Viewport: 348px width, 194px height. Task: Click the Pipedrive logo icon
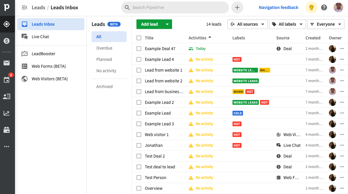[7, 7]
